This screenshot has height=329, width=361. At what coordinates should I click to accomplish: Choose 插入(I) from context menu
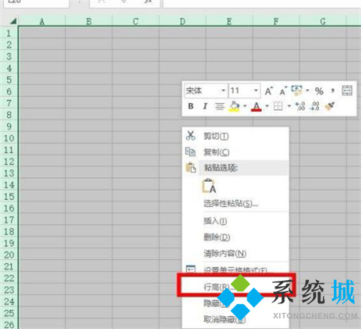(x=235, y=221)
